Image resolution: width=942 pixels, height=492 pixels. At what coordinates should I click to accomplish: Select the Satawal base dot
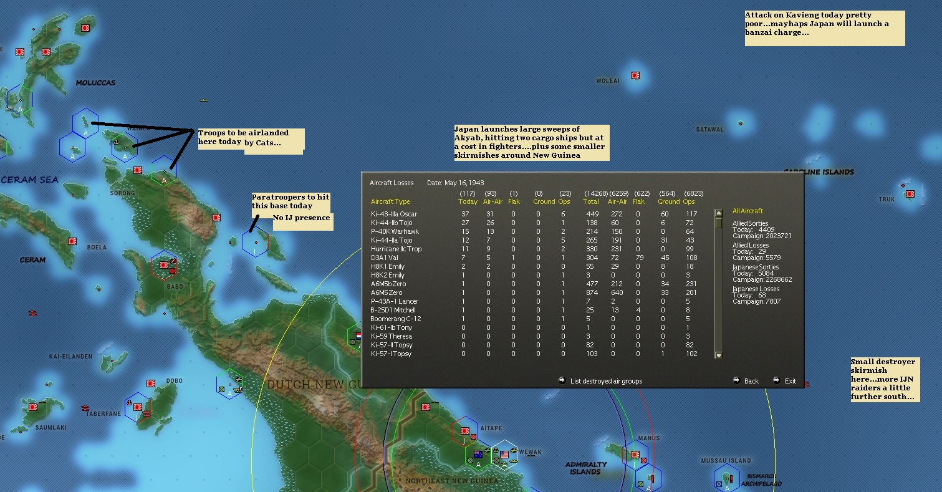tap(741, 123)
